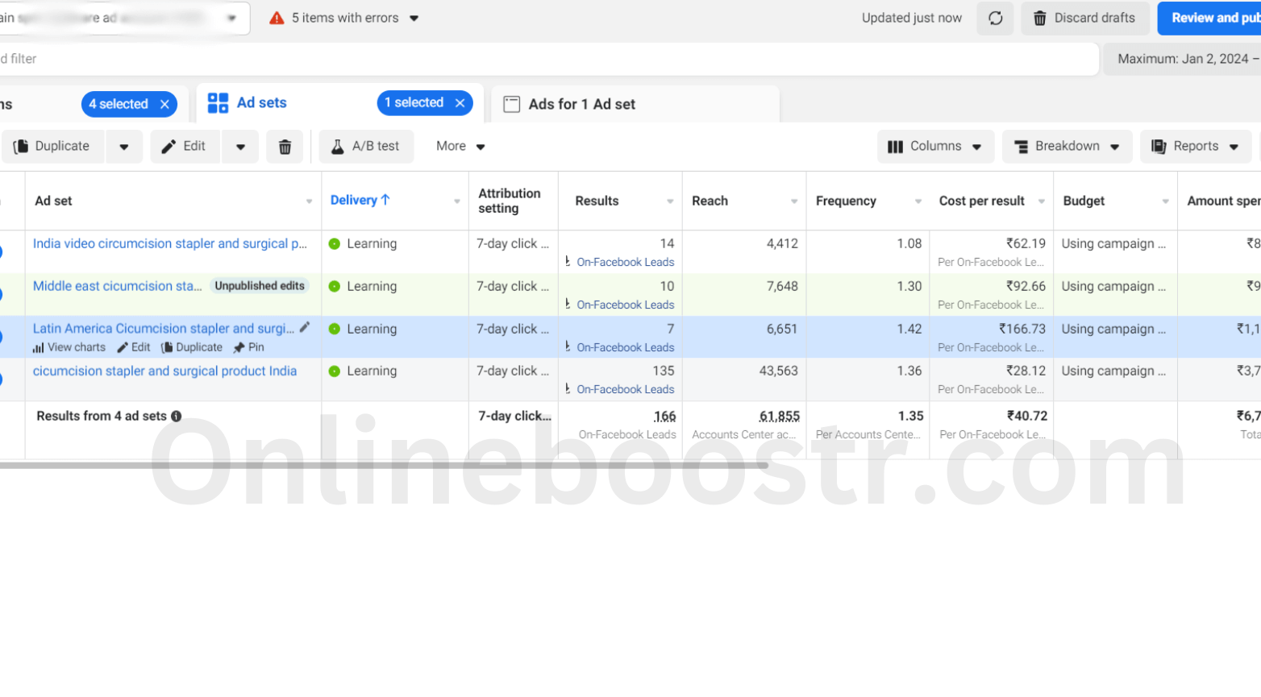Click the info icon next to Results from 4 ad sets
Viewport: 1261px width, 697px height.
coord(177,416)
